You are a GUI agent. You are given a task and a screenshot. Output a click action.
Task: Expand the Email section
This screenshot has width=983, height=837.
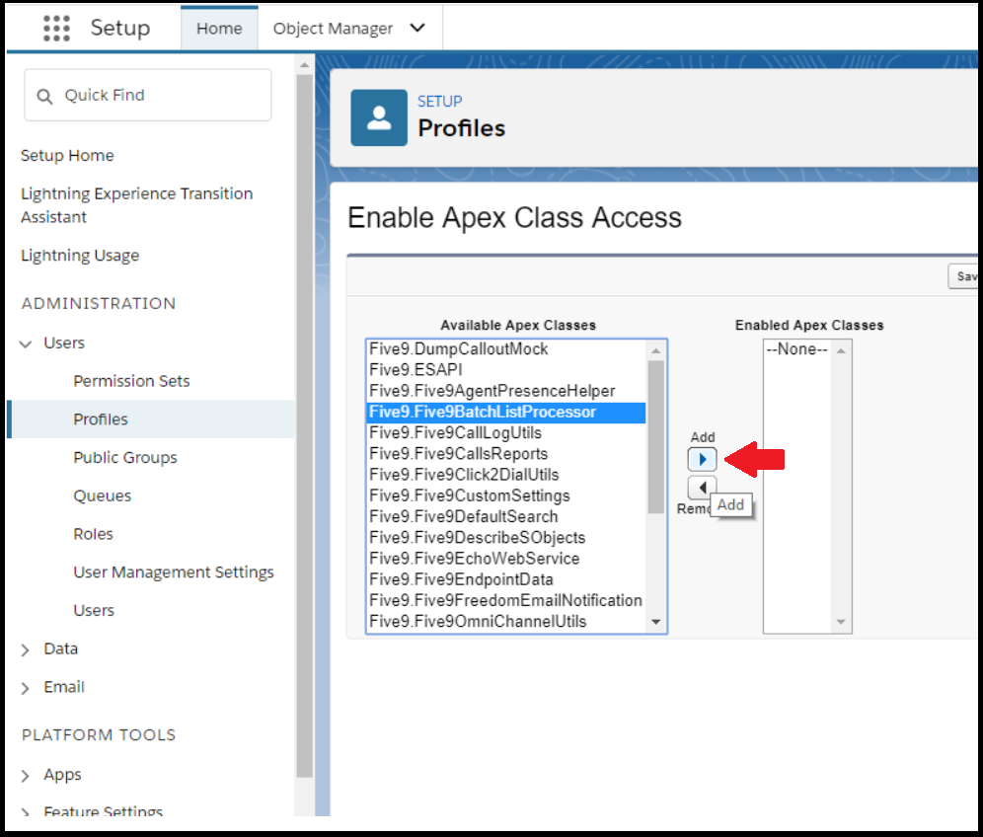tap(26, 688)
